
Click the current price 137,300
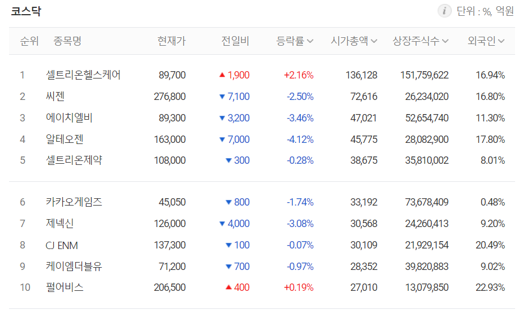click(x=170, y=245)
